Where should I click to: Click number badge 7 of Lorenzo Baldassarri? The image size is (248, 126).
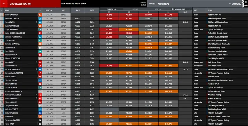tap(40, 73)
